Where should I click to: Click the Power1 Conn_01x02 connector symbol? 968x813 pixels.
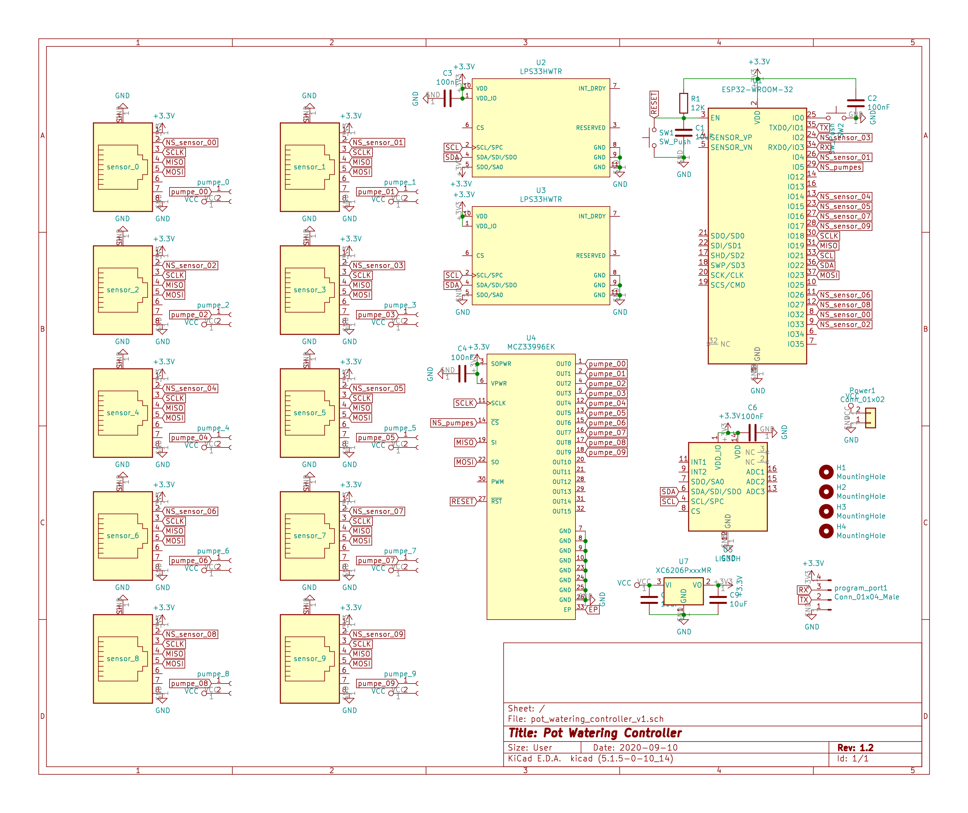[870, 419]
